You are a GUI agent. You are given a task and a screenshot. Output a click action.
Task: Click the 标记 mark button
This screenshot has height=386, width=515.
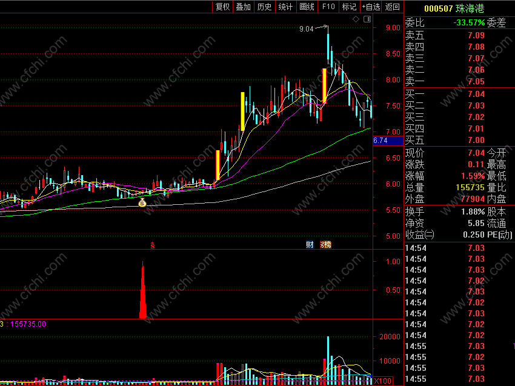[349, 7]
